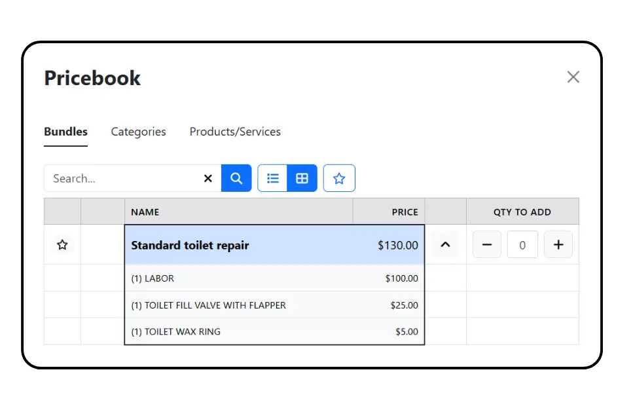Switch to list view layout

[272, 177]
